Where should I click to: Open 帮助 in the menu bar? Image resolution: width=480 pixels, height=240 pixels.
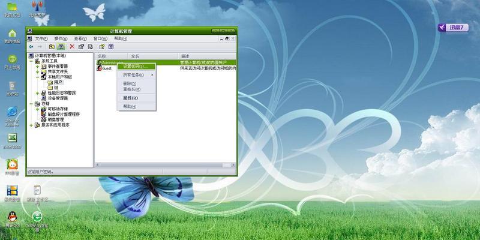tap(121, 38)
